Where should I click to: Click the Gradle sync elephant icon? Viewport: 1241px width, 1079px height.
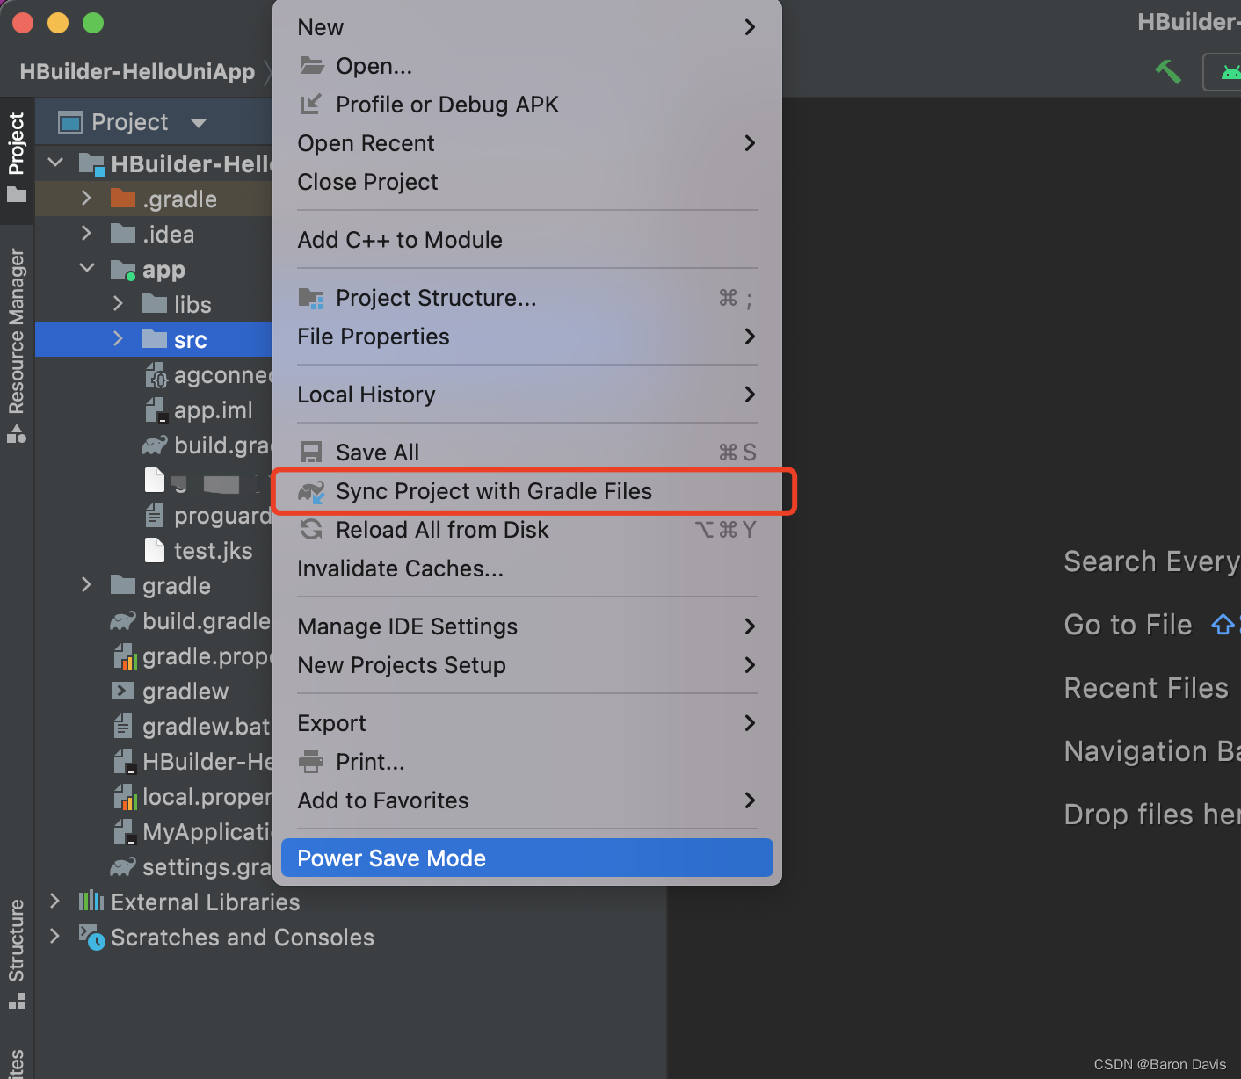[x=311, y=491]
